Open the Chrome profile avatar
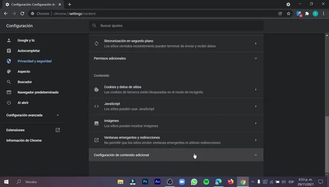The height and width of the screenshot is (187, 329). 315,14
